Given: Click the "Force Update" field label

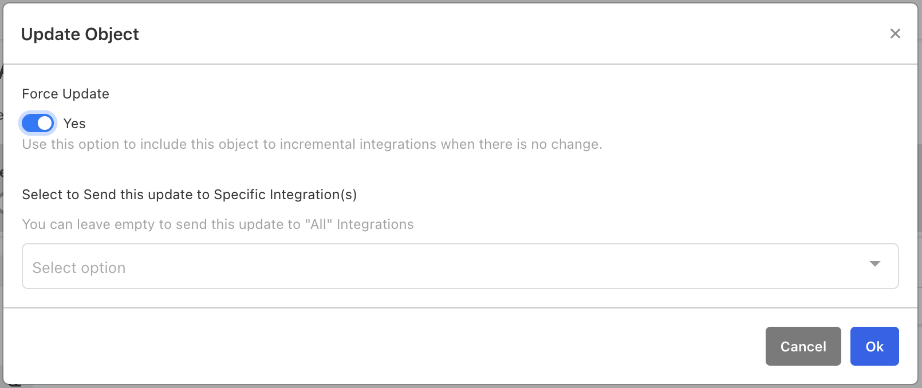Looking at the screenshot, I should (x=65, y=94).
